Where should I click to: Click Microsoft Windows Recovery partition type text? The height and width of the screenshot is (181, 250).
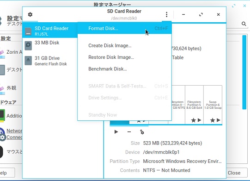(x=182, y=161)
